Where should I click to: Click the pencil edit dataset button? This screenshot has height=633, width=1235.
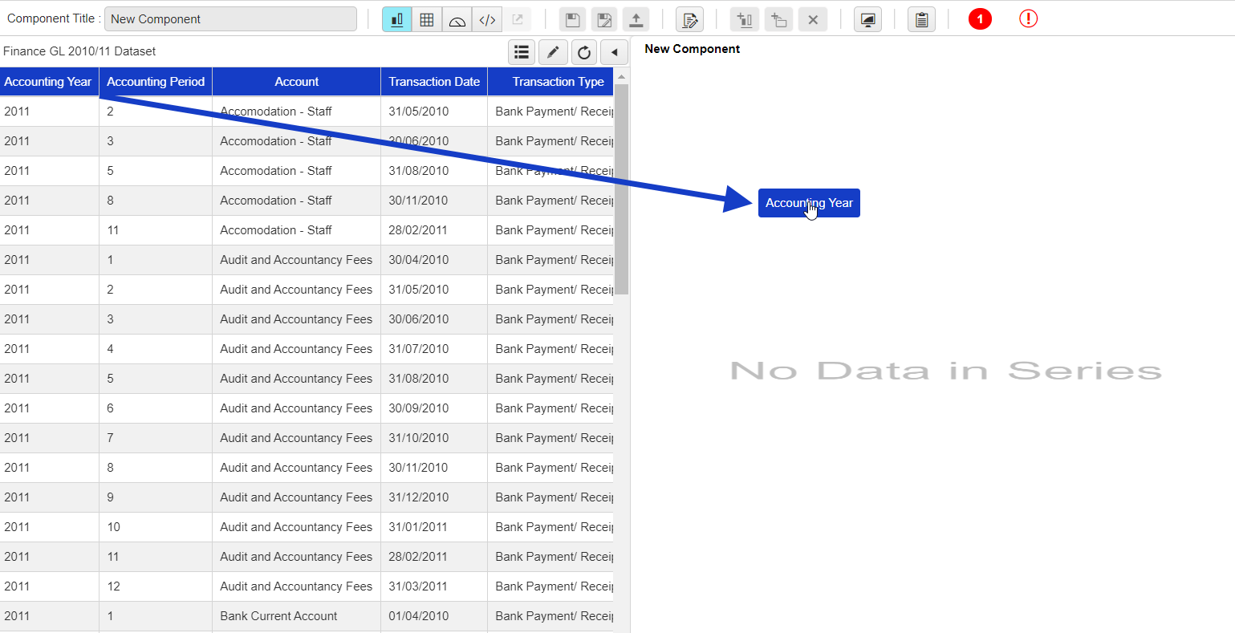[x=553, y=52]
